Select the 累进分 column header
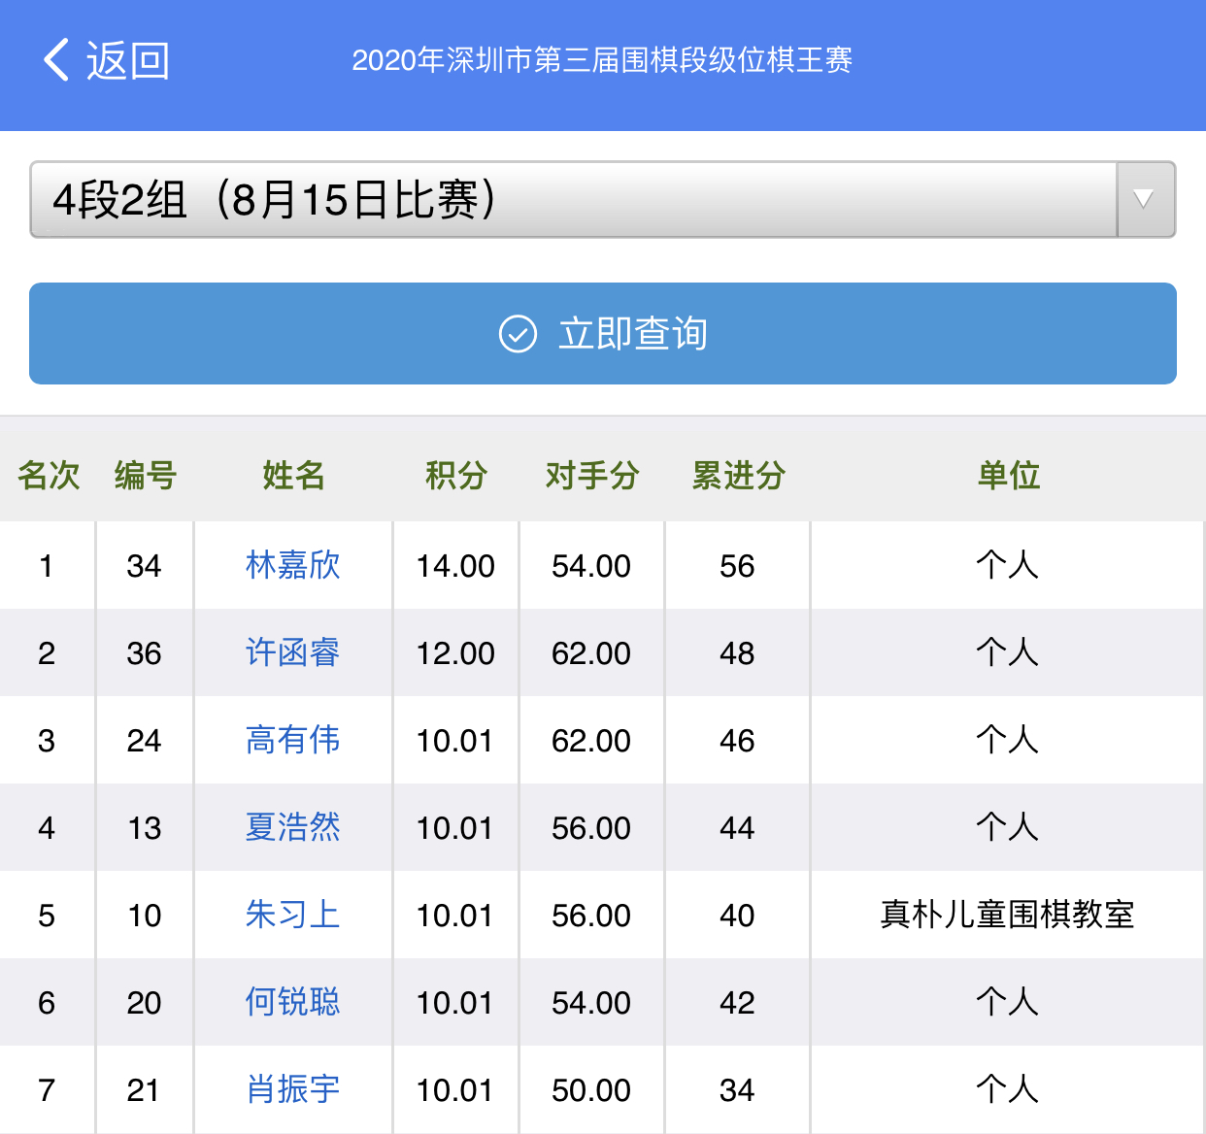The image size is (1206, 1134). pos(738,476)
